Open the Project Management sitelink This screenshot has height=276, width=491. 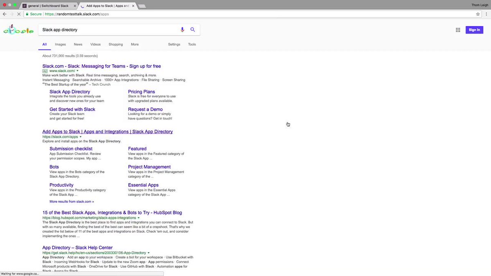[149, 167]
